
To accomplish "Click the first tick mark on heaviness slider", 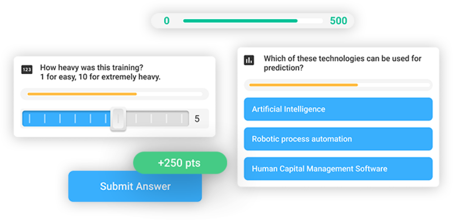I will coord(29,118).
